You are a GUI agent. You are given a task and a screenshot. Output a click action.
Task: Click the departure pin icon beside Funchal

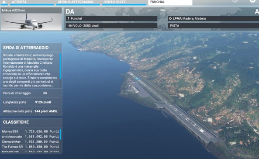68,18
